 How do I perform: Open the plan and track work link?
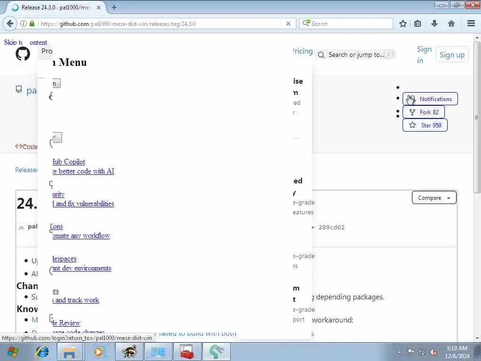point(76,300)
